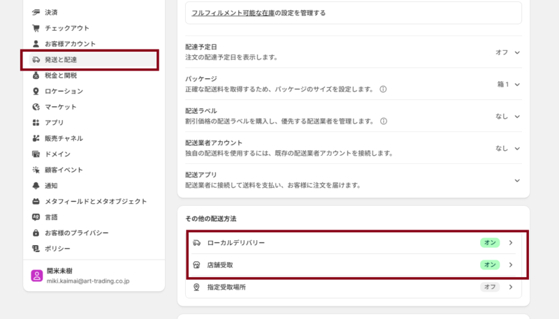Click the policy document icon beside ポリシー
The width and height of the screenshot is (559, 319).
click(x=36, y=248)
